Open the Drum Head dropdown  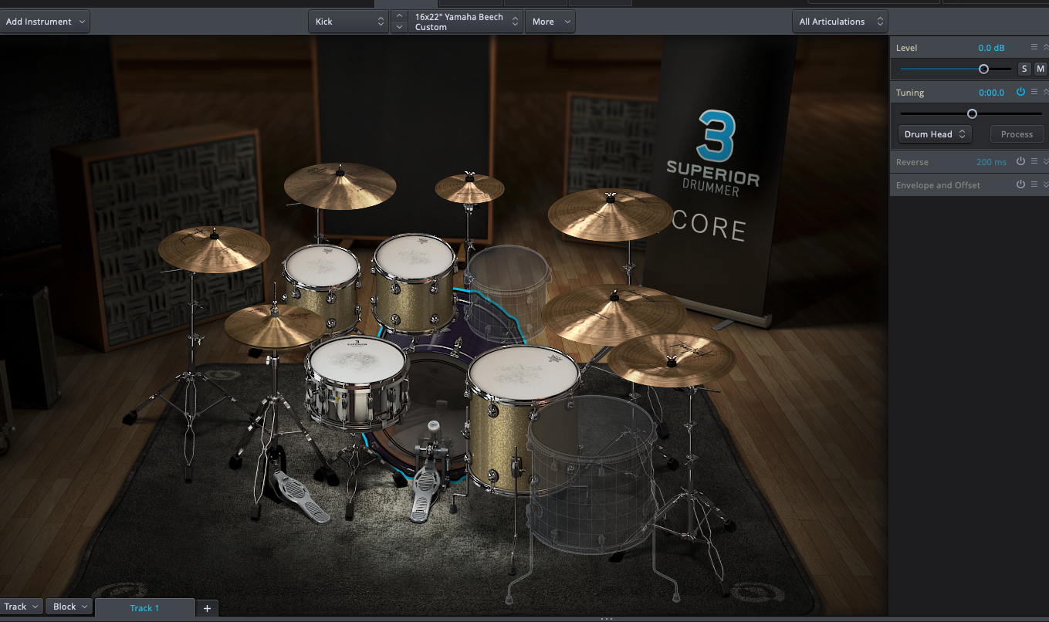934,134
